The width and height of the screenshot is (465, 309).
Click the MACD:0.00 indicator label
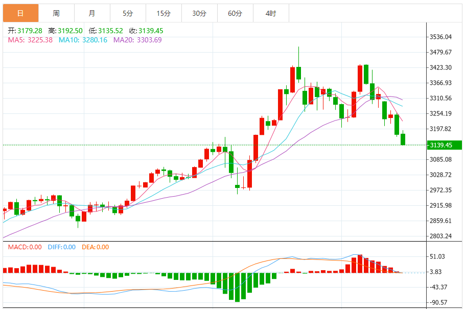25,247
